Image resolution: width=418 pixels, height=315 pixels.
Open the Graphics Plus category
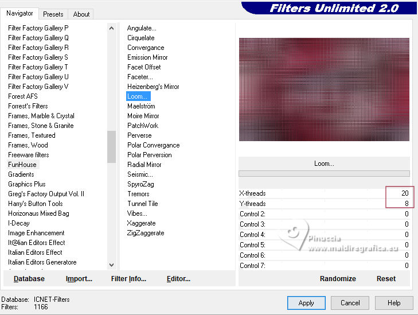pyautogui.click(x=26, y=184)
